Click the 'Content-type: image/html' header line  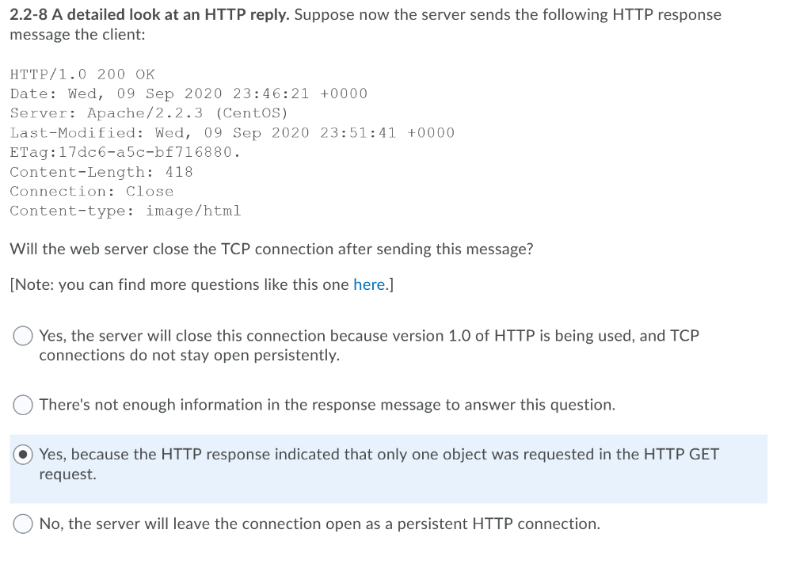125,211
